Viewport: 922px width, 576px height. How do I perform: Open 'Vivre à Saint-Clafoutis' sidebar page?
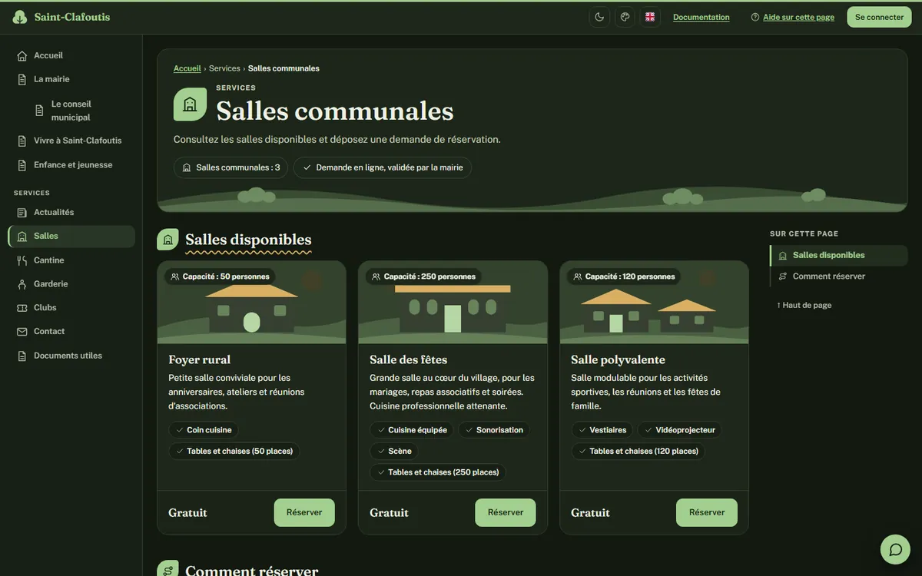(71, 141)
